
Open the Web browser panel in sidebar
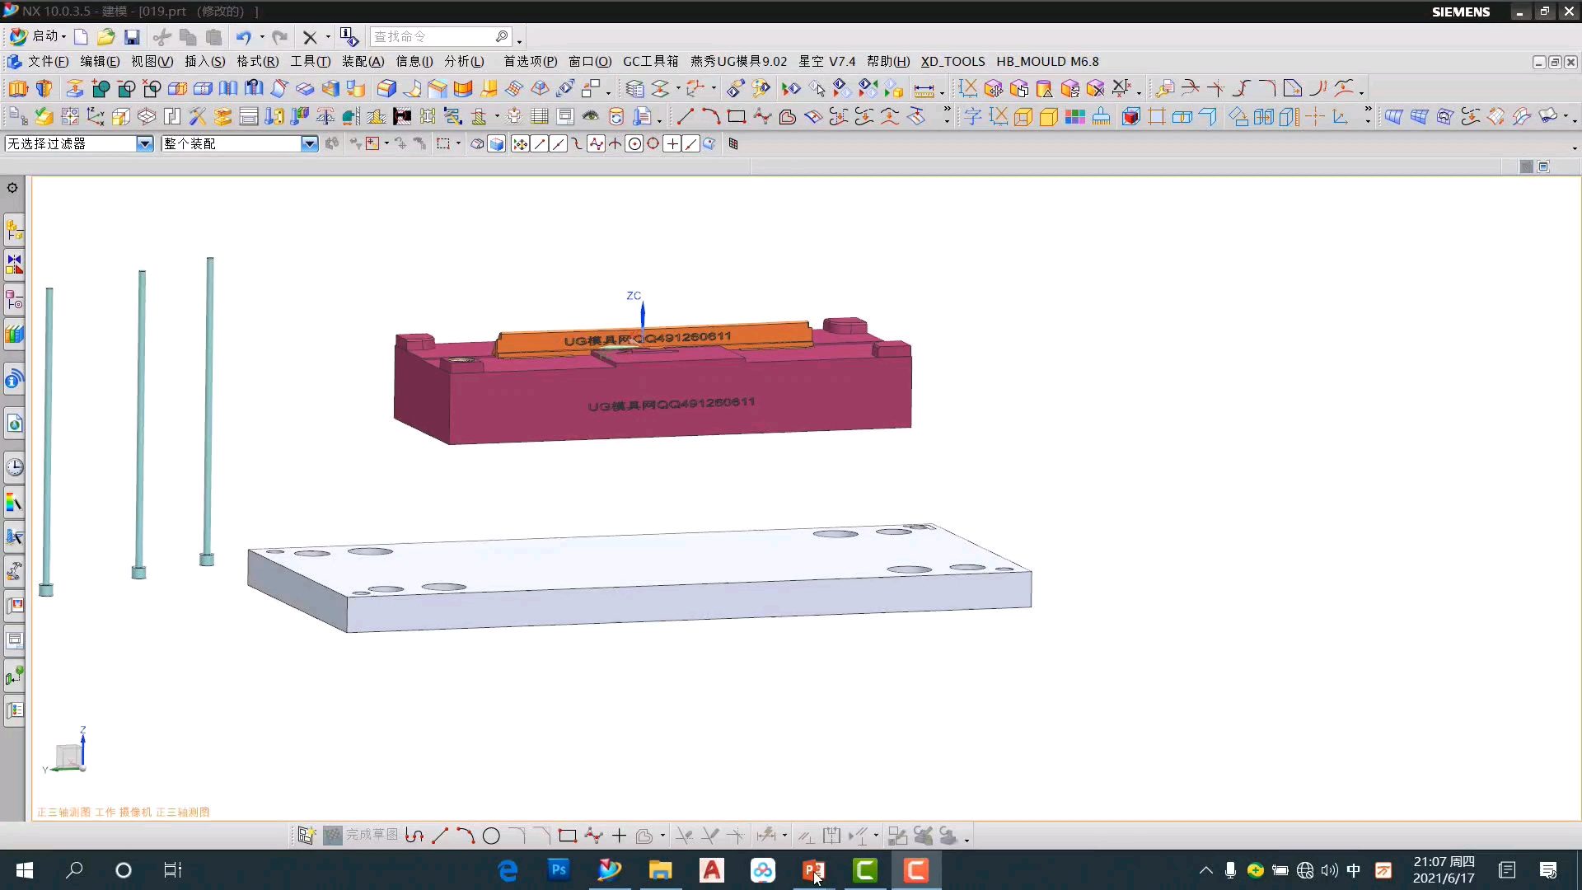point(14,424)
